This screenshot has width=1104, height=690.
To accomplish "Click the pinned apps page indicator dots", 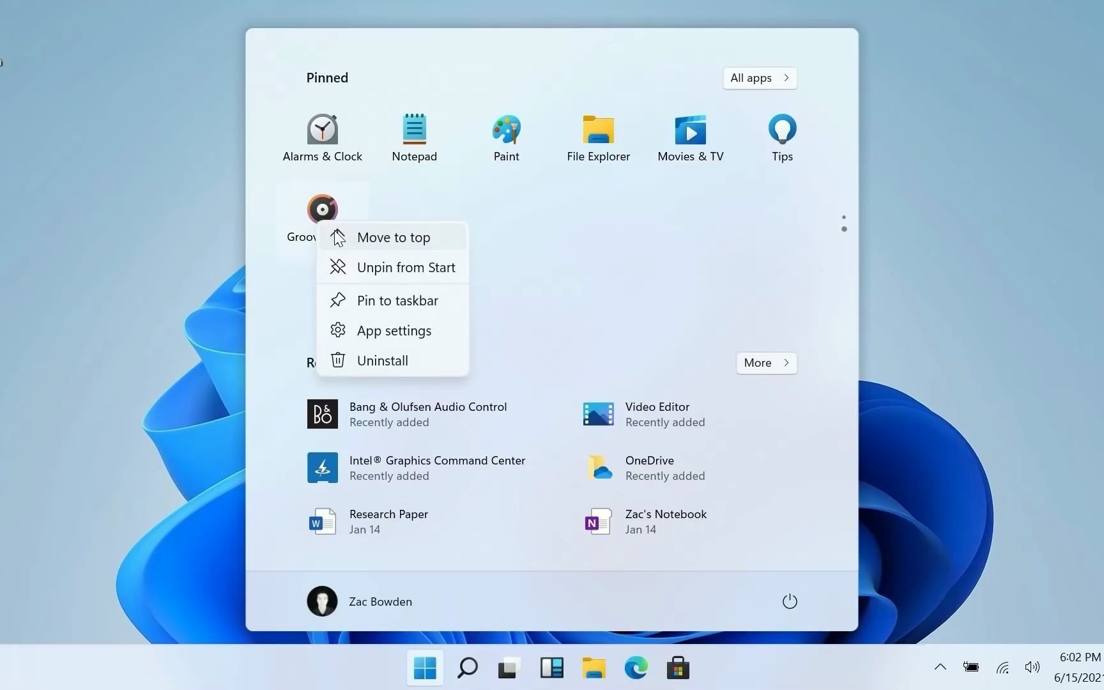I will click(844, 223).
